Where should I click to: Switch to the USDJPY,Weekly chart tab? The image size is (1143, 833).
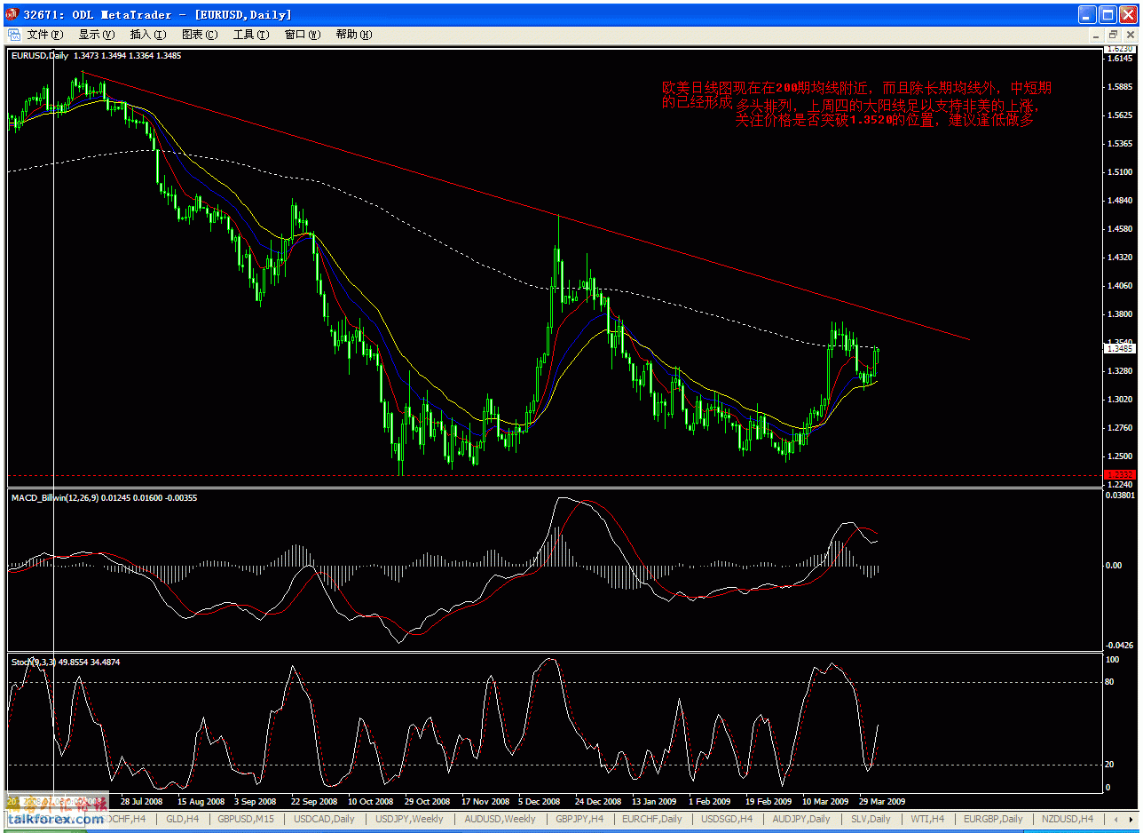click(409, 819)
